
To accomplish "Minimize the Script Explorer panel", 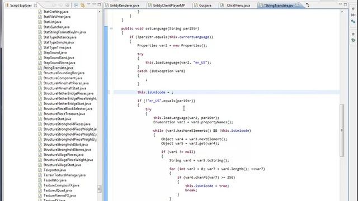I will coord(94,4).
